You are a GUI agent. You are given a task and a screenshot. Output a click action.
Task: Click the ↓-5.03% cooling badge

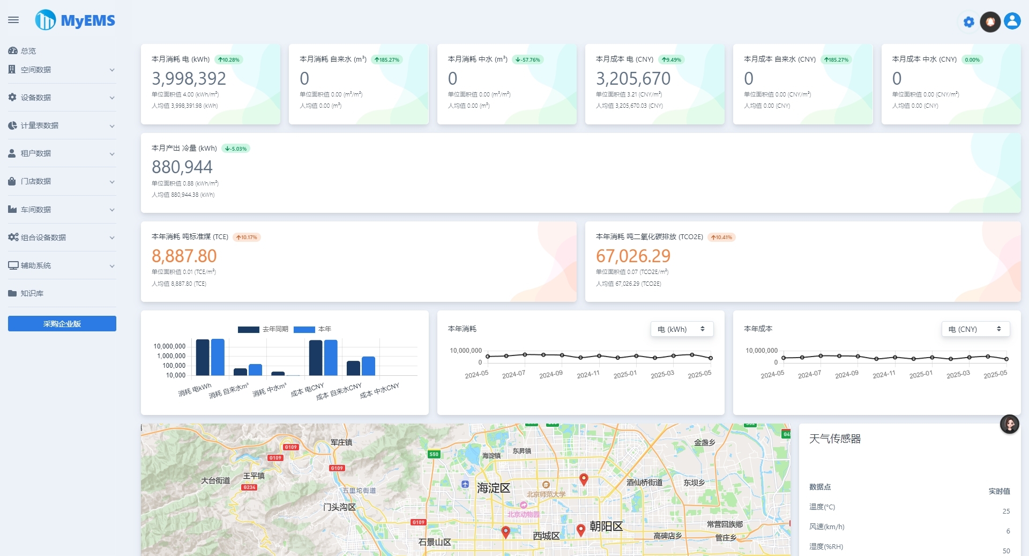pos(236,149)
